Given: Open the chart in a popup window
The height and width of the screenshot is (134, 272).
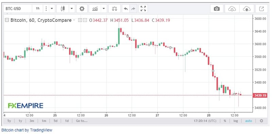Looking at the screenshot, I should (261, 9).
